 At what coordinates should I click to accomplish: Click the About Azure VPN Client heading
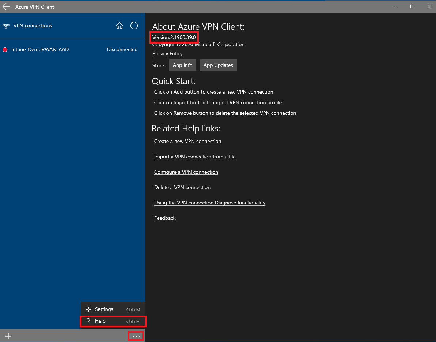point(198,27)
